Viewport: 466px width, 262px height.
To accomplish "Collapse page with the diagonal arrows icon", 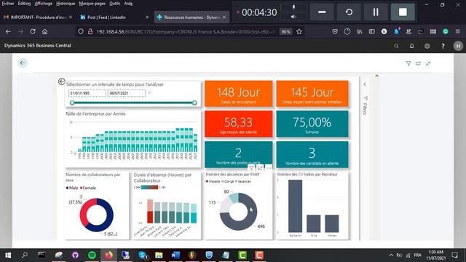I will coord(428,63).
